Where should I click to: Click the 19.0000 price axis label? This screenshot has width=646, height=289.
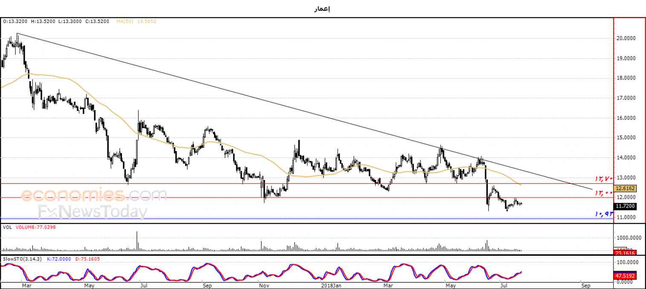pos(626,58)
